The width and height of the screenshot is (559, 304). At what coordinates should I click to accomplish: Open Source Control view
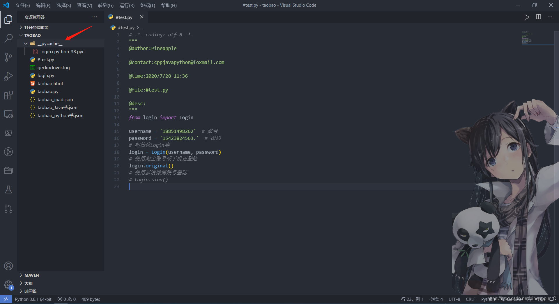point(8,57)
